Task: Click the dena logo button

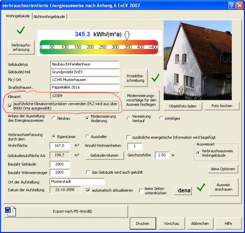Action: [183, 191]
